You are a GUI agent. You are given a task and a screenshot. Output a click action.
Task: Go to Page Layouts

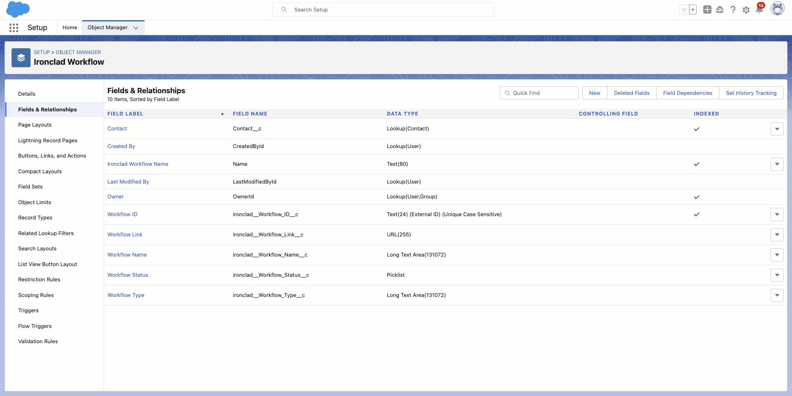point(35,125)
